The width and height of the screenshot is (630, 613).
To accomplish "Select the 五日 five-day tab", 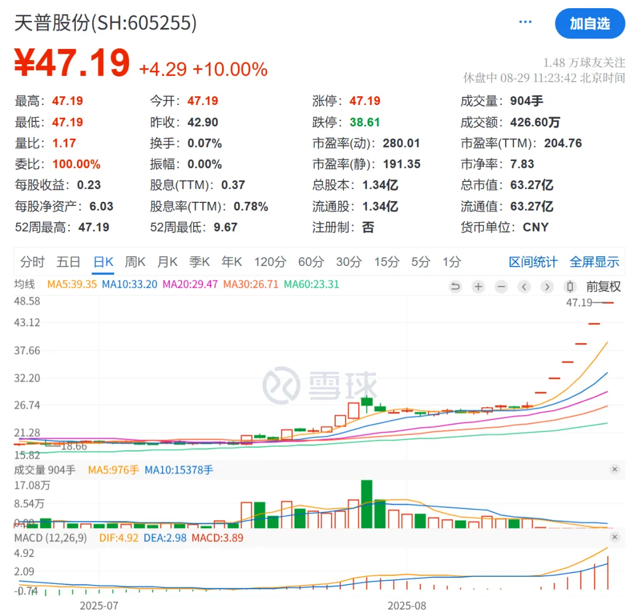I will [x=68, y=262].
